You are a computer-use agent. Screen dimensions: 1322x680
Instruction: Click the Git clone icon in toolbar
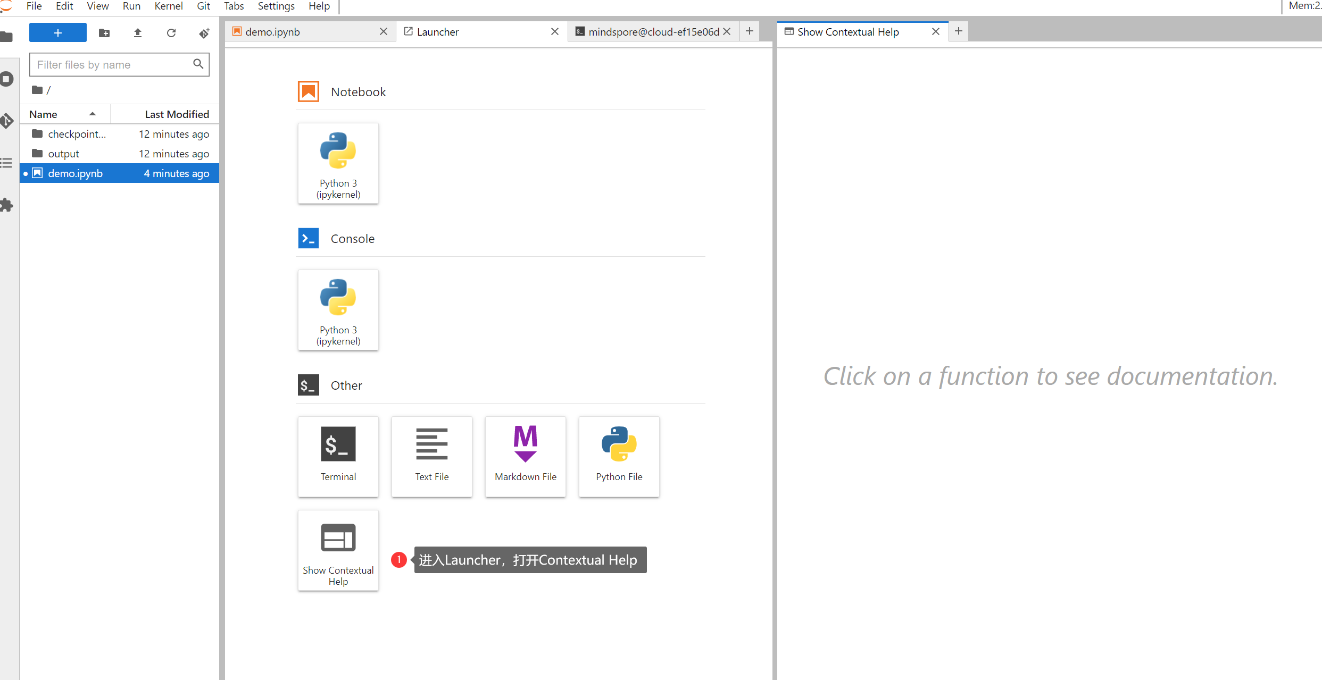pyautogui.click(x=204, y=33)
